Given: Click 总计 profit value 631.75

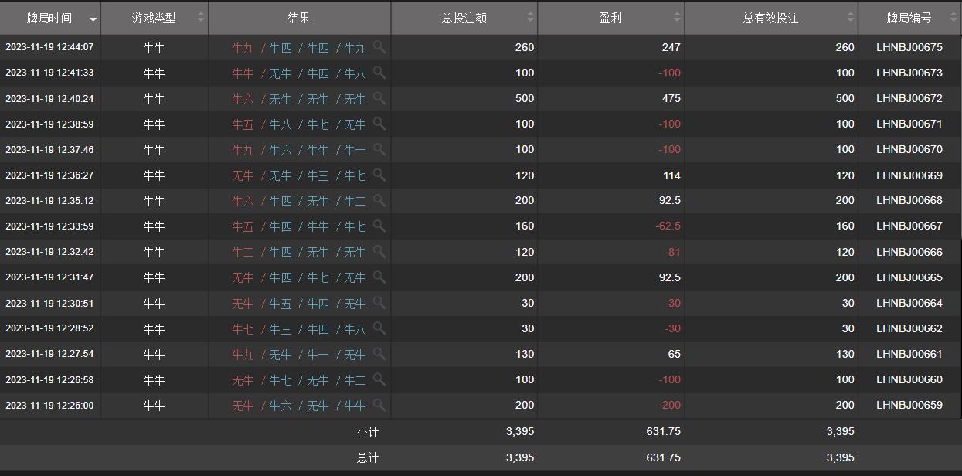Looking at the screenshot, I should (664, 457).
